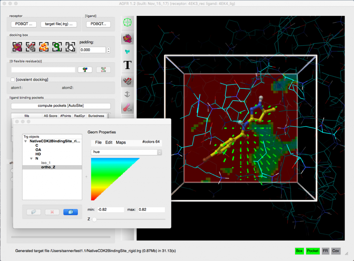Click the Z slider handle
Viewport: 354px width, 261px height.
tap(94, 219)
